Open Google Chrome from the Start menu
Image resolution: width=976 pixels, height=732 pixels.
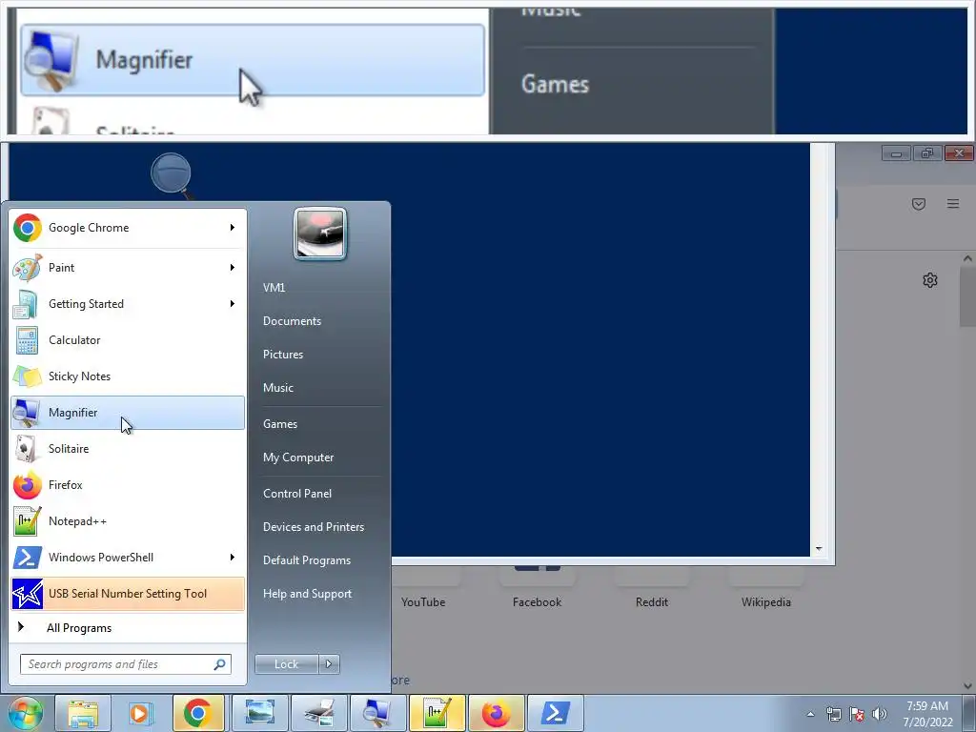128,228
